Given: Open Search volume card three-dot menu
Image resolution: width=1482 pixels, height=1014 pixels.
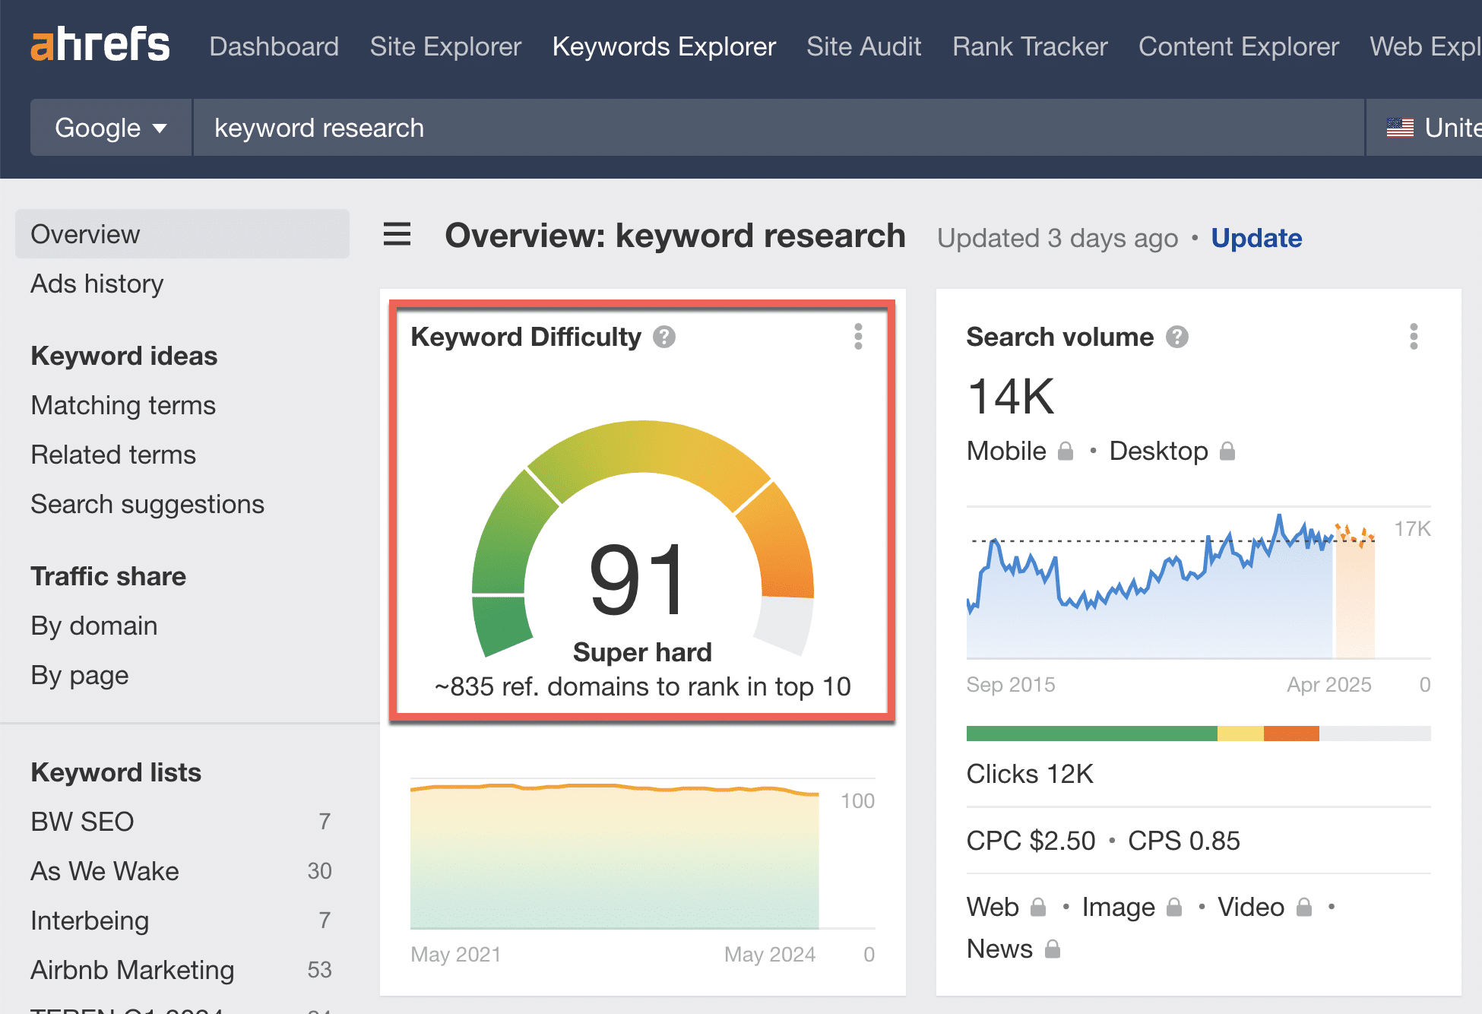Looking at the screenshot, I should (x=1414, y=337).
